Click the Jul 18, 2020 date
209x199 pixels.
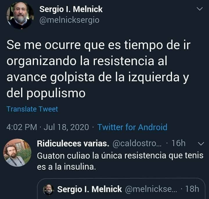66,127
